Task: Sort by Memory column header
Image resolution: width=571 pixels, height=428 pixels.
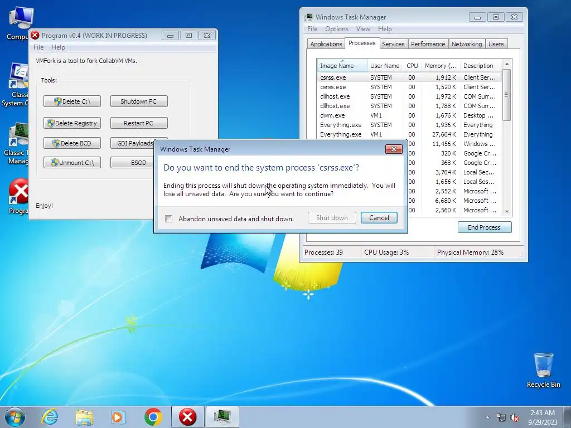Action: [441, 66]
